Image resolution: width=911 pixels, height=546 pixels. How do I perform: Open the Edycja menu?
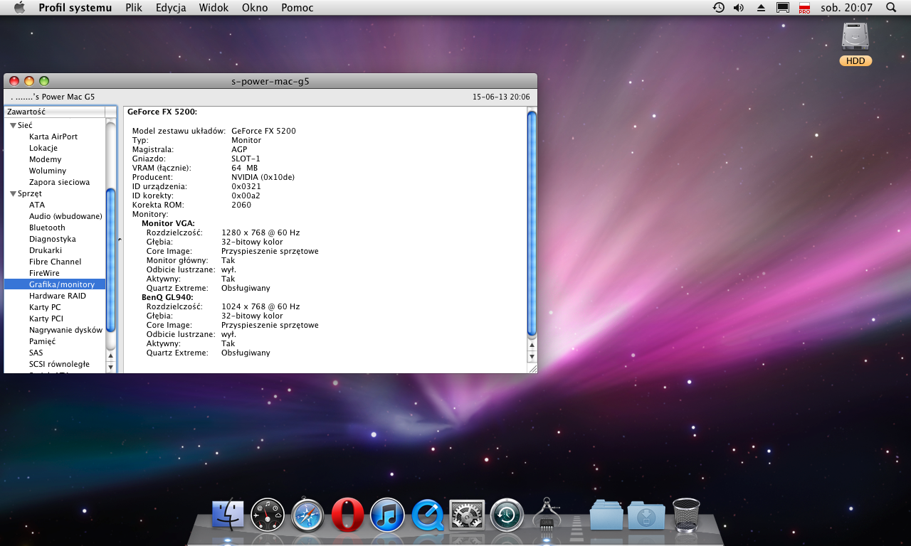coord(171,8)
